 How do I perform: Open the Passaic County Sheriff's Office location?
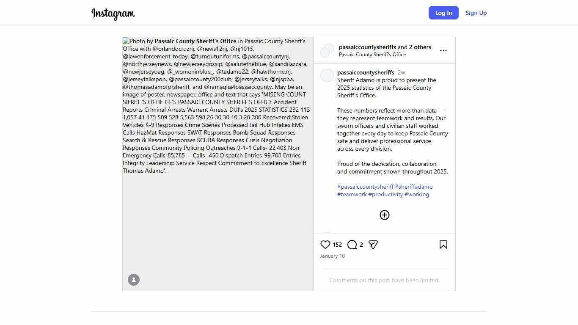[x=372, y=55]
